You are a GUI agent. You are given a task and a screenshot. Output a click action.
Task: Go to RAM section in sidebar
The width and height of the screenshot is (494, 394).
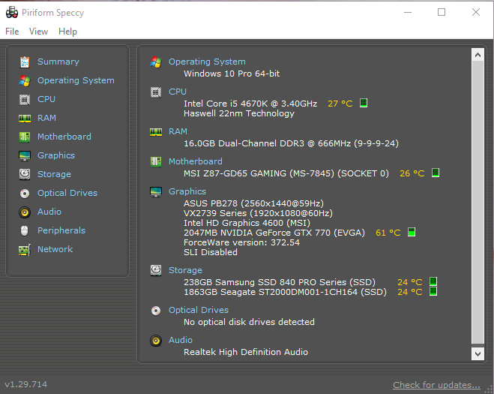coord(46,118)
